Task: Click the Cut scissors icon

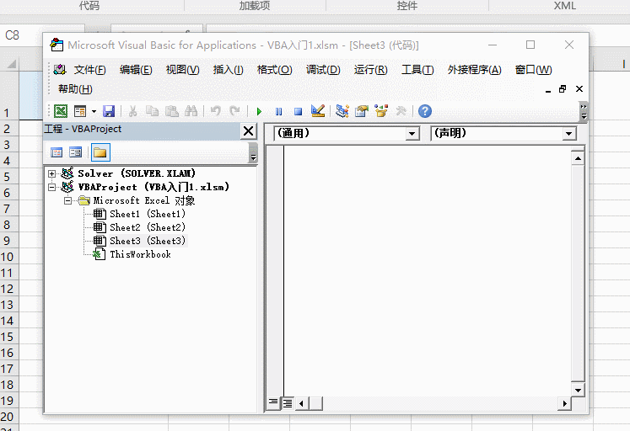Action: pyautogui.click(x=132, y=111)
